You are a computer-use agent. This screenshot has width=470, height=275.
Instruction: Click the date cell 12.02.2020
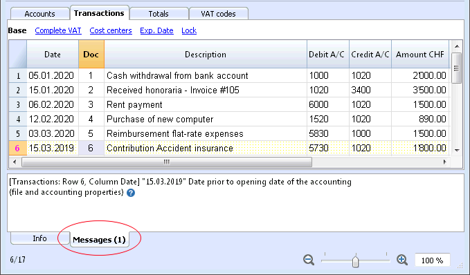pyautogui.click(x=53, y=119)
